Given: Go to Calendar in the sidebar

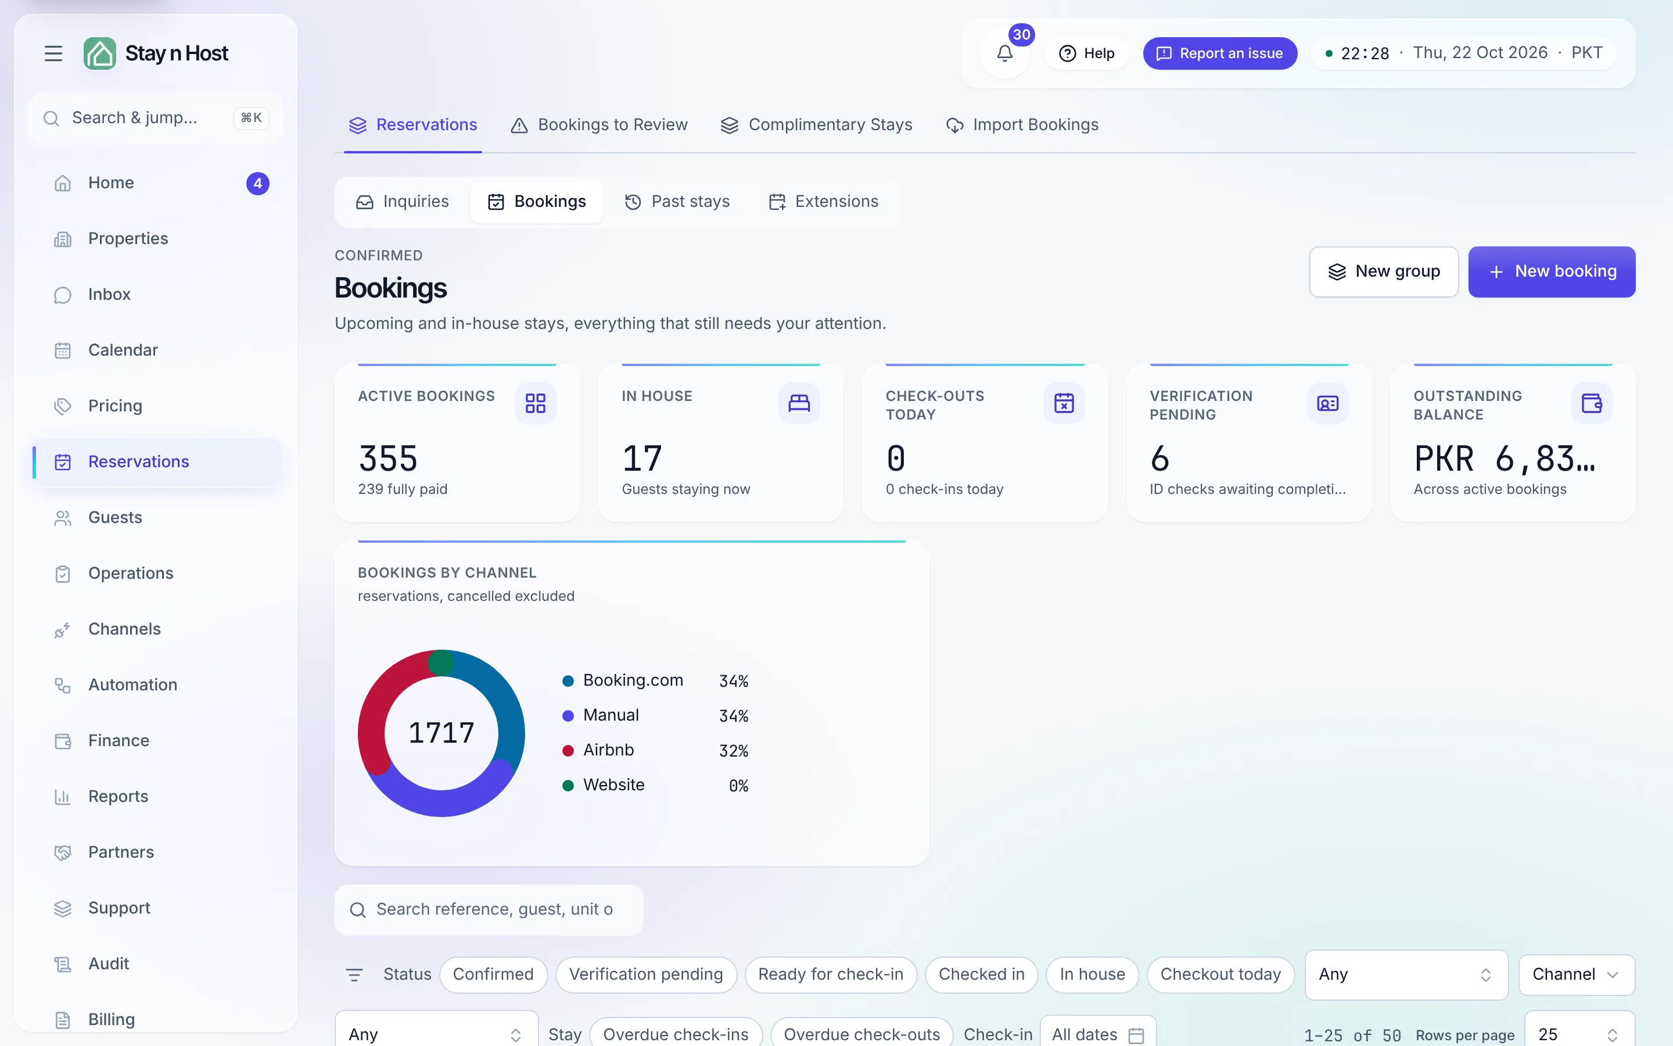Looking at the screenshot, I should click(x=156, y=350).
